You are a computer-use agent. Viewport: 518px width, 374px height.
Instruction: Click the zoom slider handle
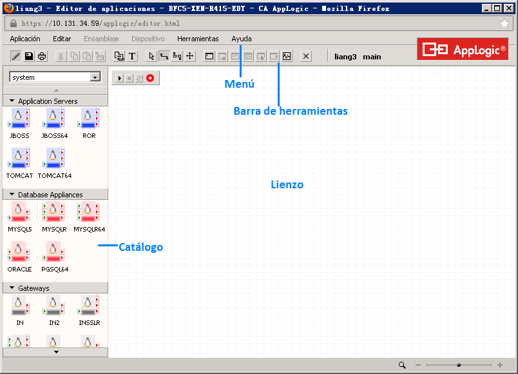tap(459, 365)
